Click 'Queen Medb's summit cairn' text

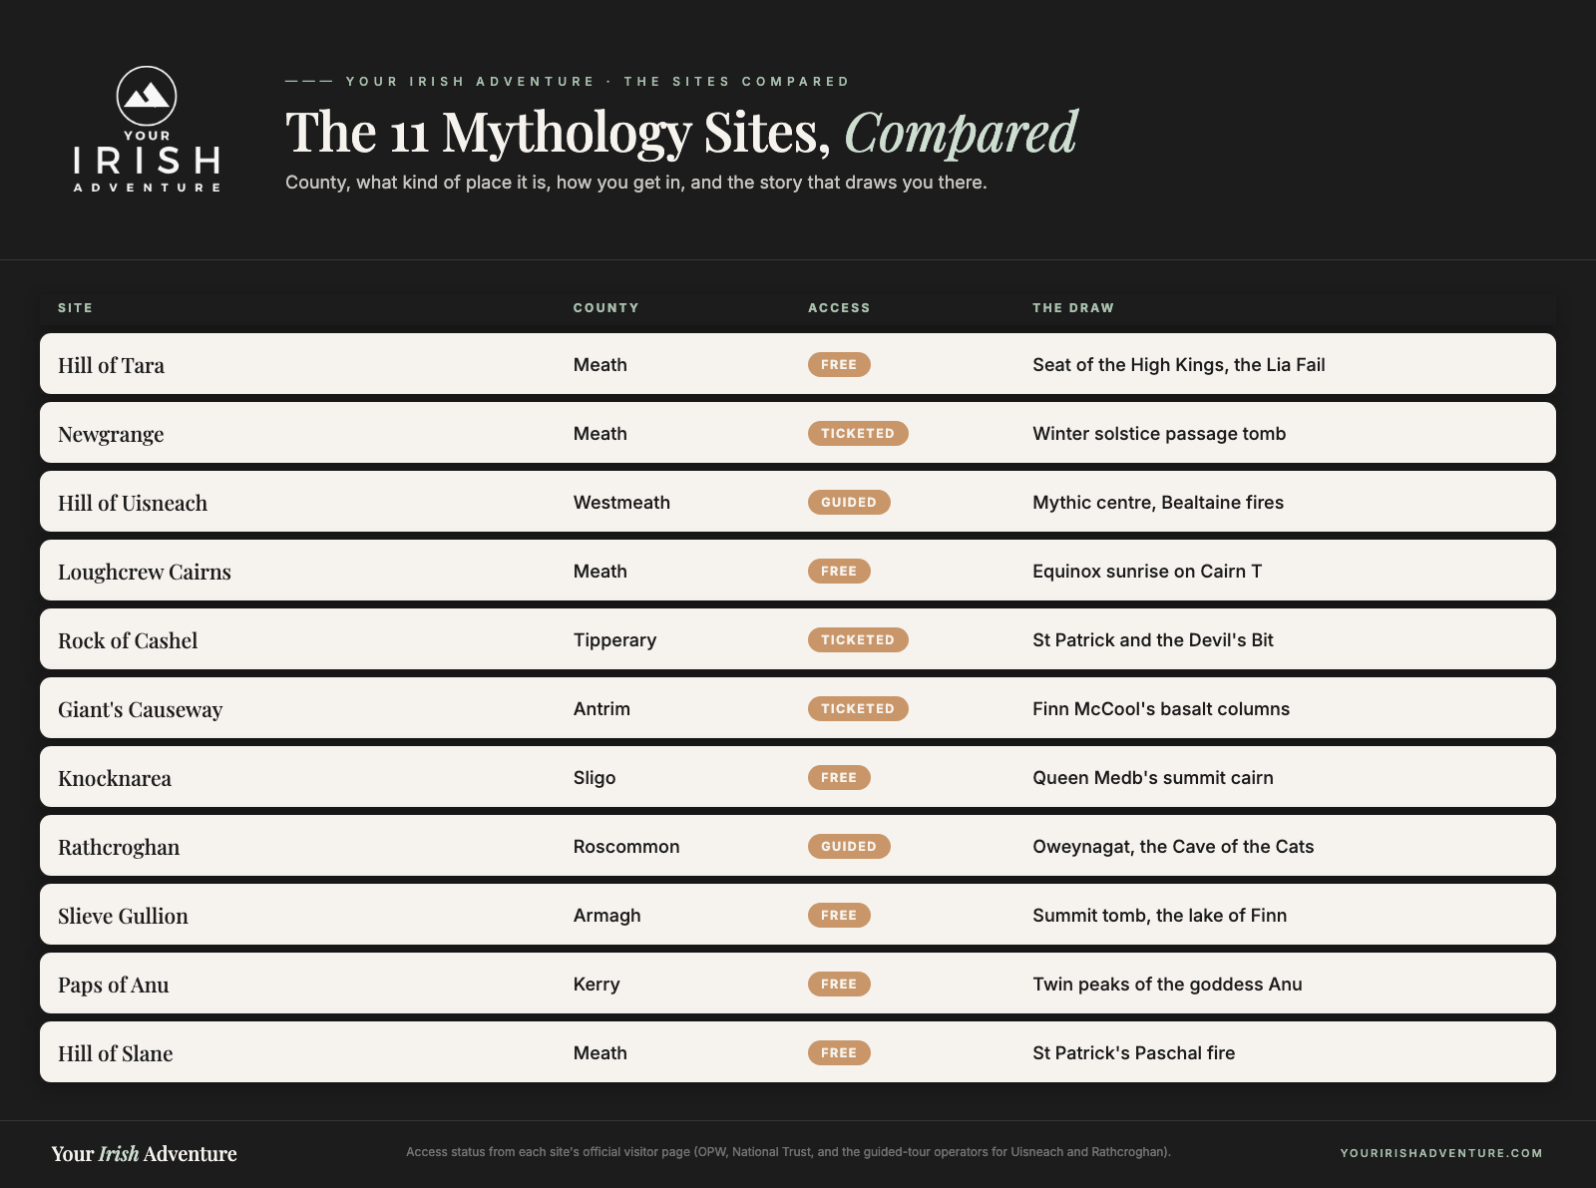[1153, 778]
